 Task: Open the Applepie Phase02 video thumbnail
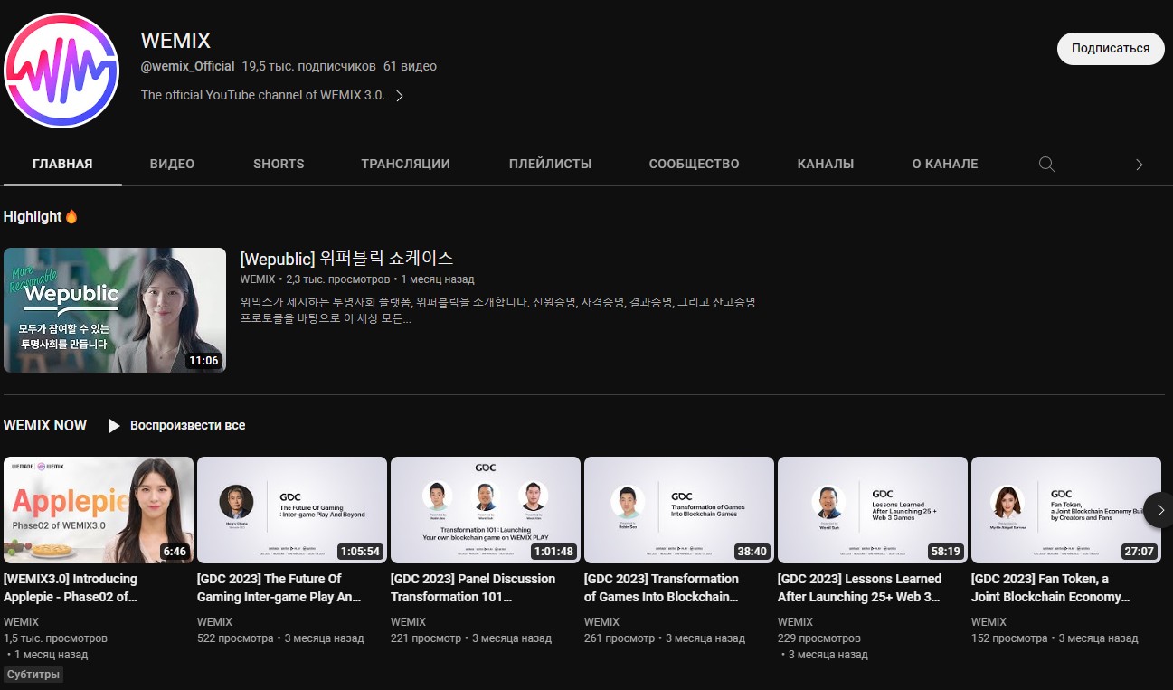[99, 510]
